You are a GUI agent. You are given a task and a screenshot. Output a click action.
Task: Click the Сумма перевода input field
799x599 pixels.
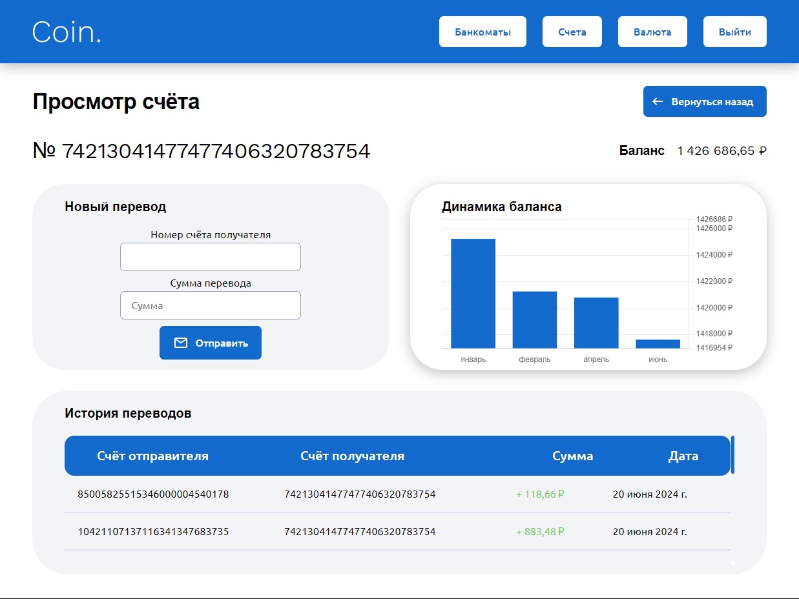[x=210, y=305]
